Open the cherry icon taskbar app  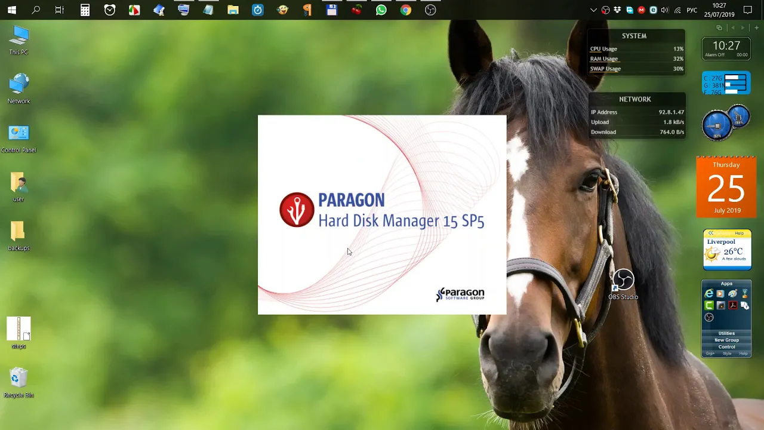tap(356, 10)
